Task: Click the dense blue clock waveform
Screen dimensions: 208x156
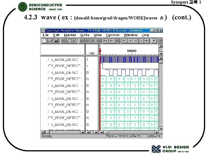Action: point(129,60)
